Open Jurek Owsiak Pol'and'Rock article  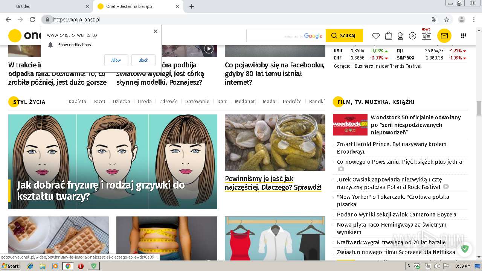click(389, 183)
